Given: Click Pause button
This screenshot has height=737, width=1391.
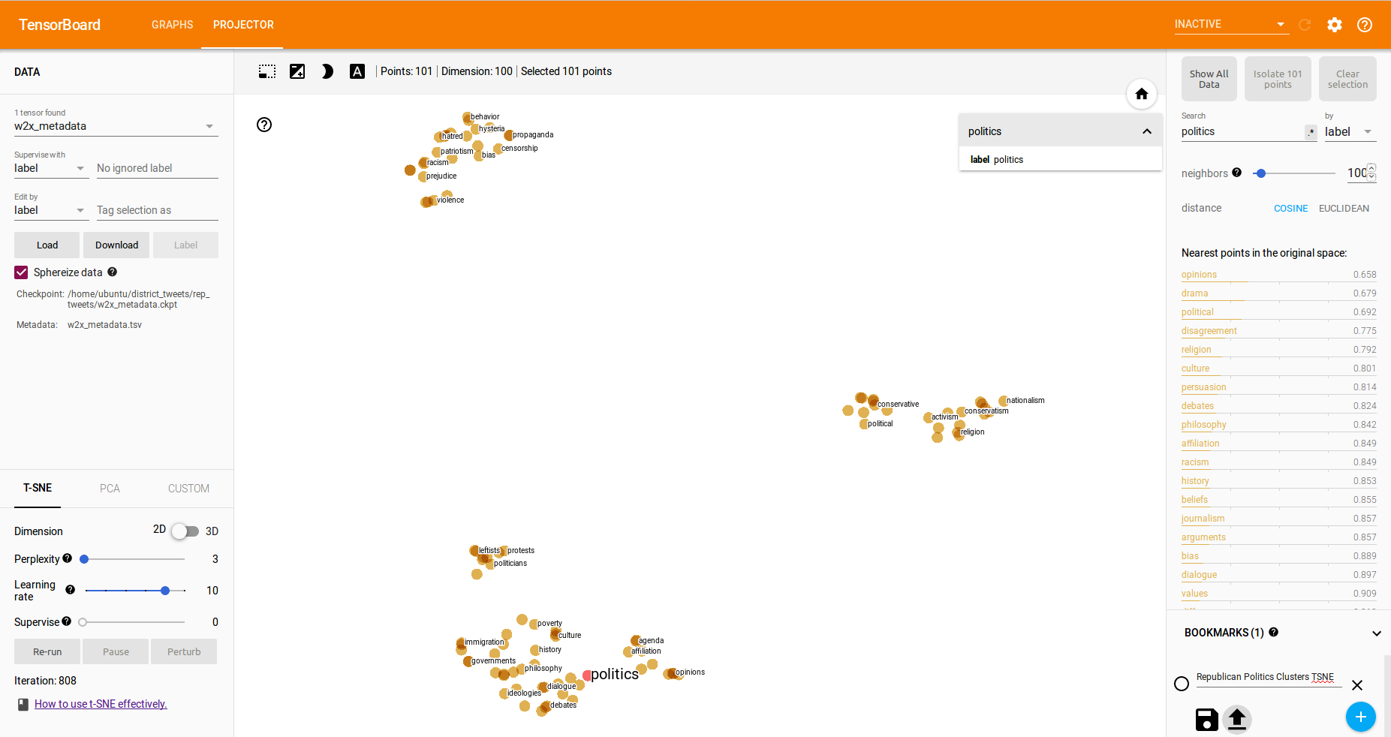Looking at the screenshot, I should click(x=116, y=651).
